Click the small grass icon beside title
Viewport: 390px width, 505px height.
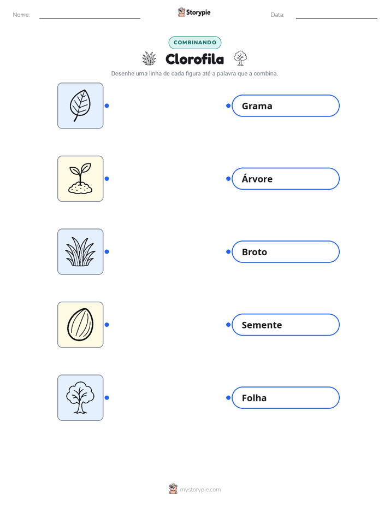(149, 58)
